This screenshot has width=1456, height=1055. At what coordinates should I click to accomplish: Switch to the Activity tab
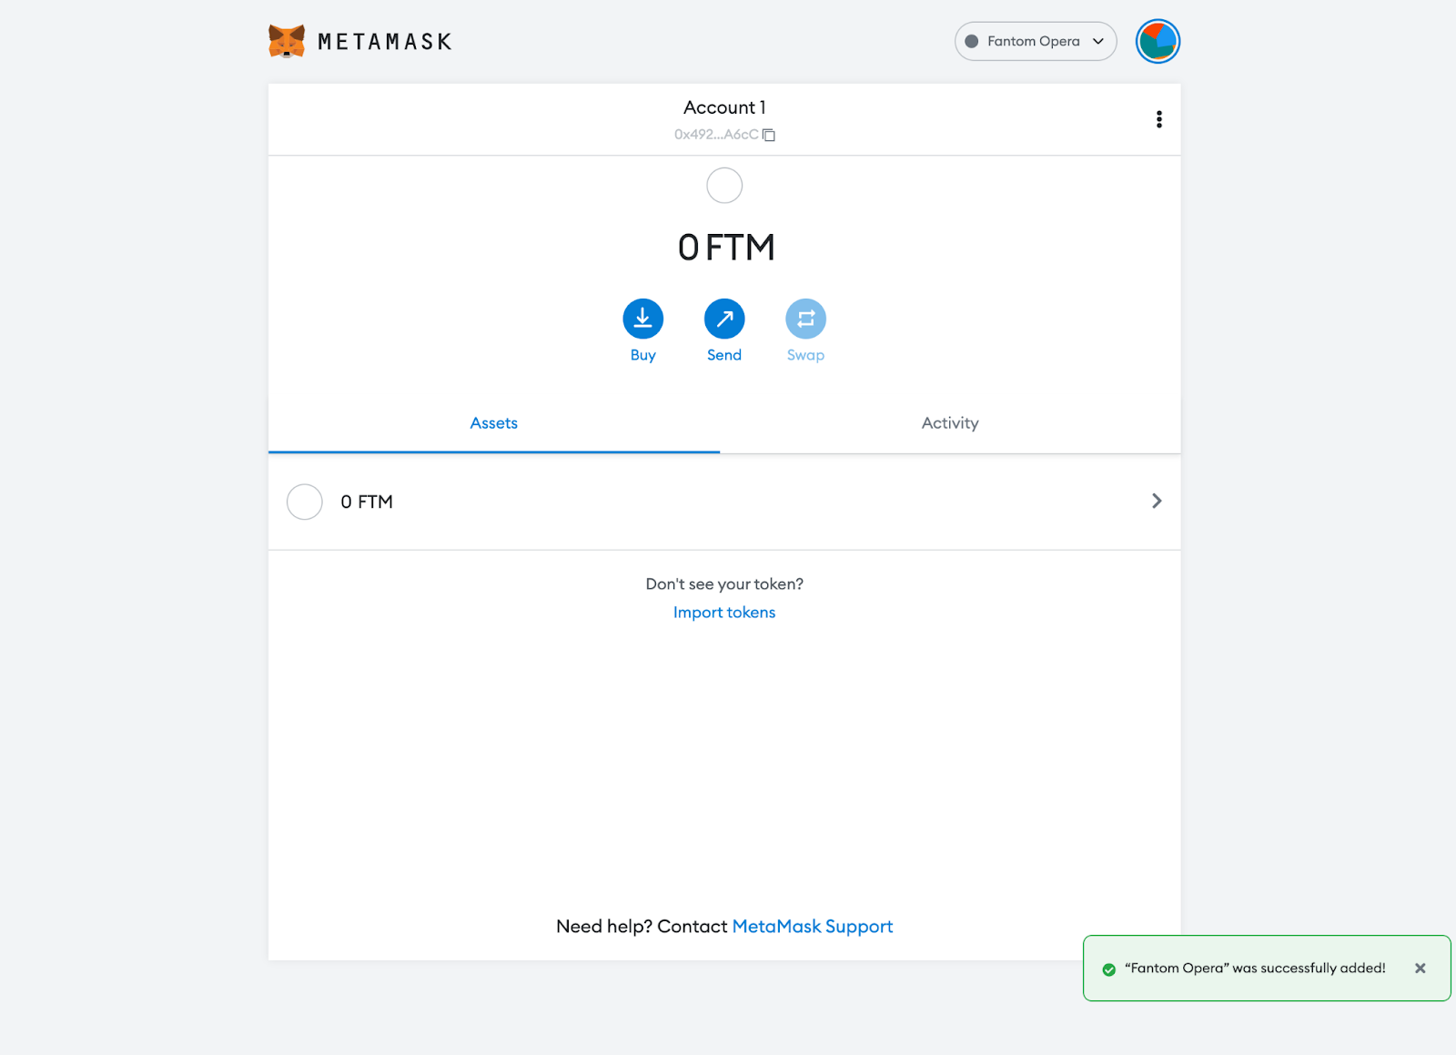point(950,423)
